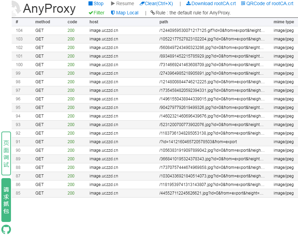The height and width of the screenshot is (236, 298).
Task: Click the Rule link chain icon
Action: click(152, 13)
